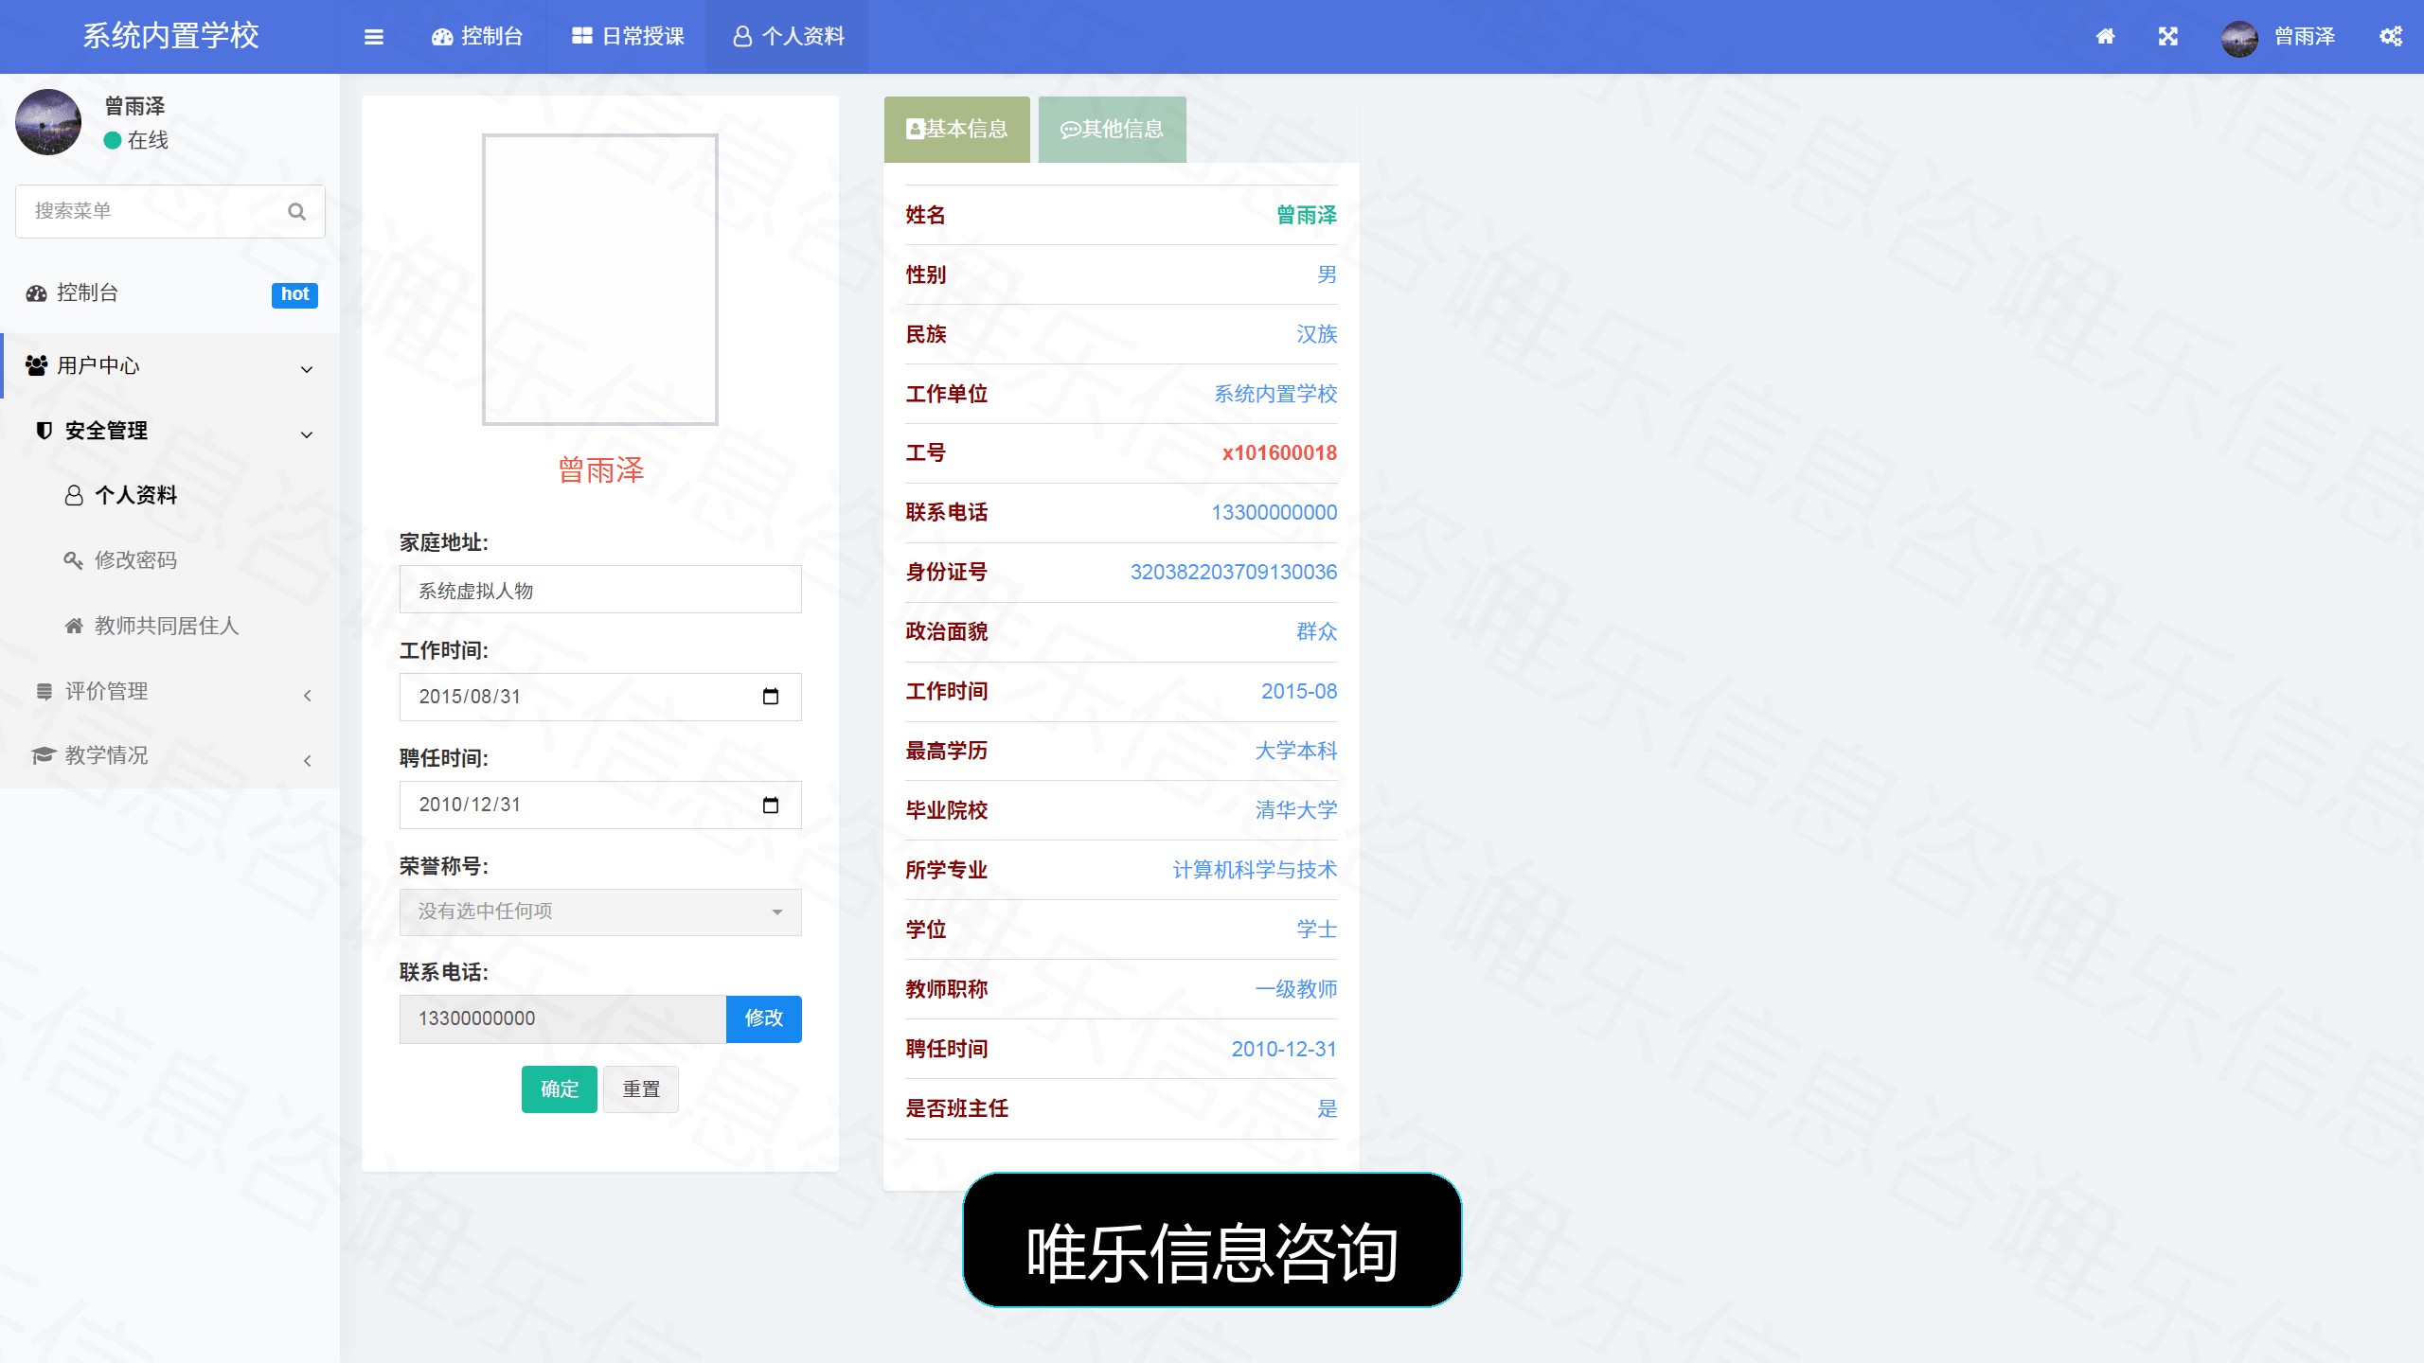Click the empty profile photo placeholder
The width and height of the screenshot is (2424, 1363).
point(600,280)
